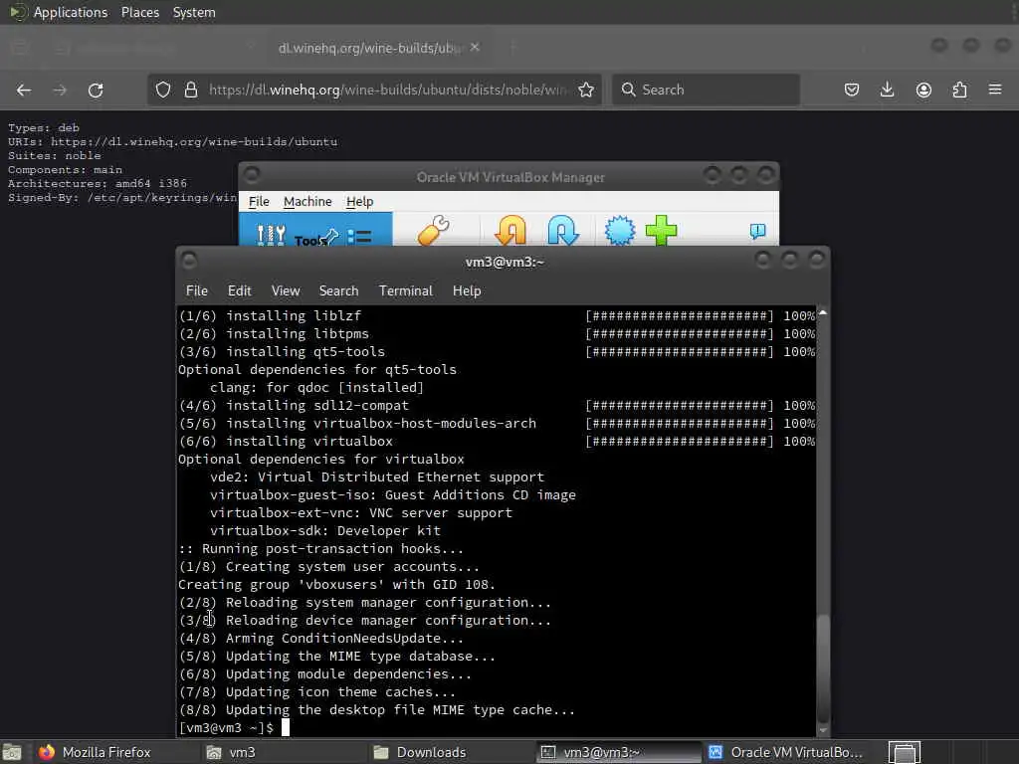Open VirtualBox Preferences wrench icon
The height and width of the screenshot is (764, 1019).
[x=434, y=231]
